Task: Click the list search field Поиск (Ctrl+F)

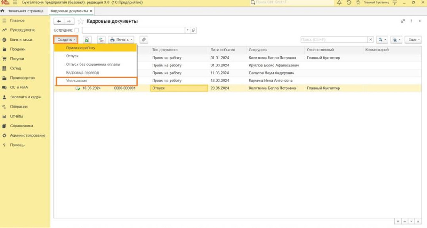Action: tap(334, 39)
